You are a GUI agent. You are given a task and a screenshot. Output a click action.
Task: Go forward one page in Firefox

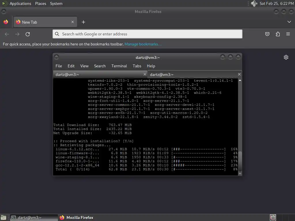[17, 34]
